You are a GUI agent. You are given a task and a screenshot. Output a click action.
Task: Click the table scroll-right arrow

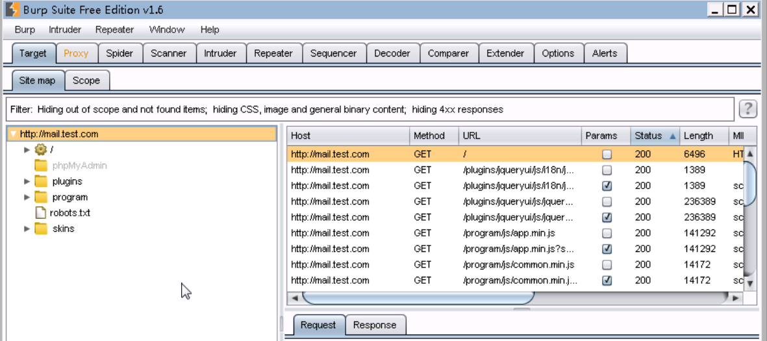click(736, 297)
